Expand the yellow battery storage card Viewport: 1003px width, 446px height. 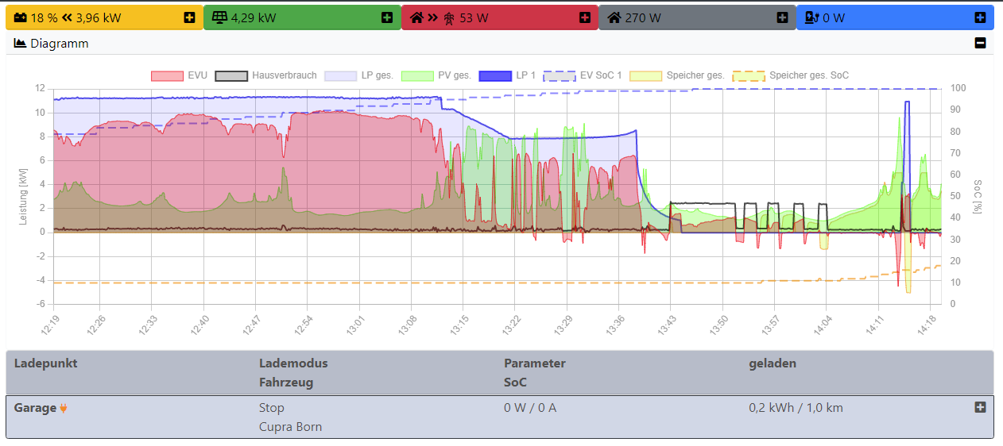(189, 17)
